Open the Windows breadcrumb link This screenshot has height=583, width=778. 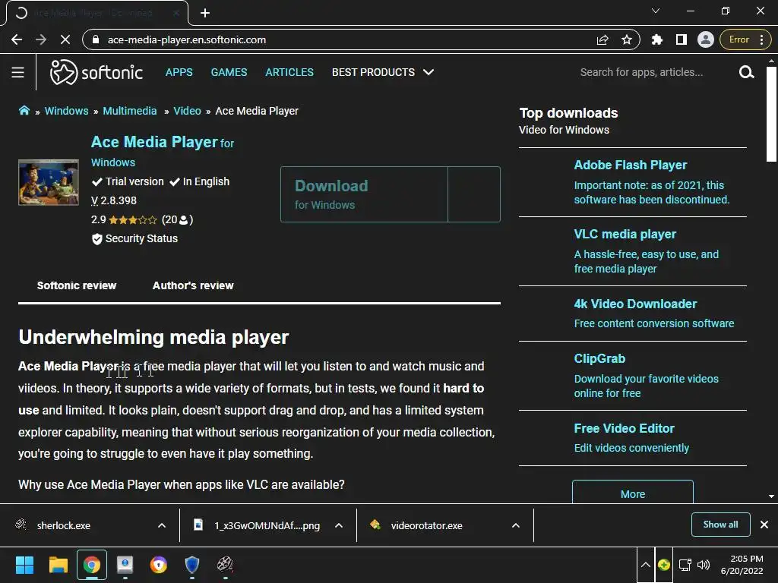[x=67, y=111]
